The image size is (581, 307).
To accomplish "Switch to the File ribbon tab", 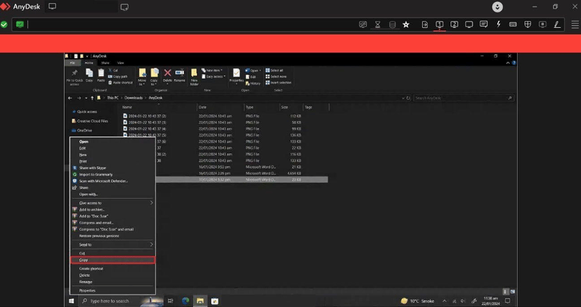I will pyautogui.click(x=72, y=63).
